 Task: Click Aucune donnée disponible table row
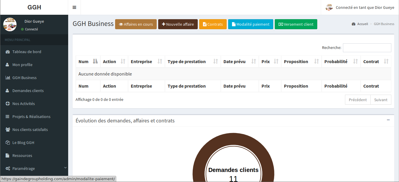pyautogui.click(x=233, y=74)
